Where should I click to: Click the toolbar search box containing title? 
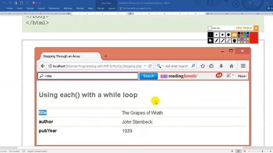coord(88,76)
